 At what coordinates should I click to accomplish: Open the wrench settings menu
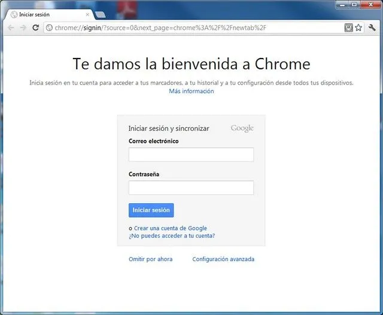372,27
